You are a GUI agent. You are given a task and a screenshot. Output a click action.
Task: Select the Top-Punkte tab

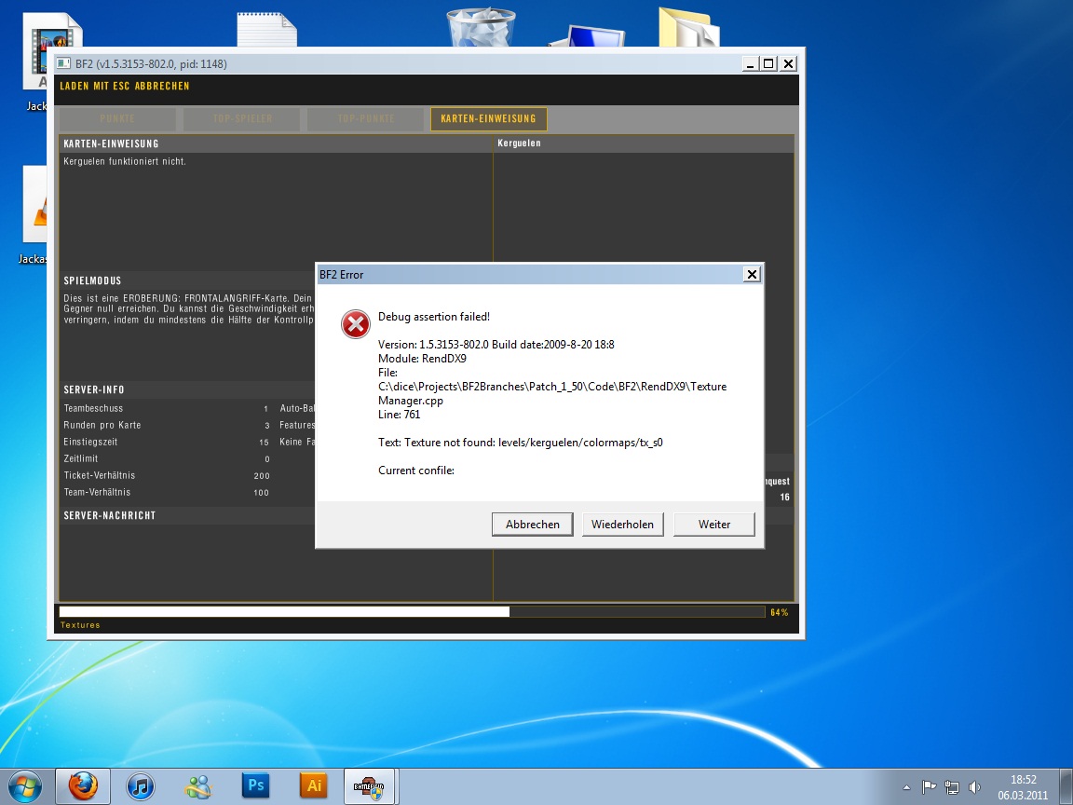point(366,118)
